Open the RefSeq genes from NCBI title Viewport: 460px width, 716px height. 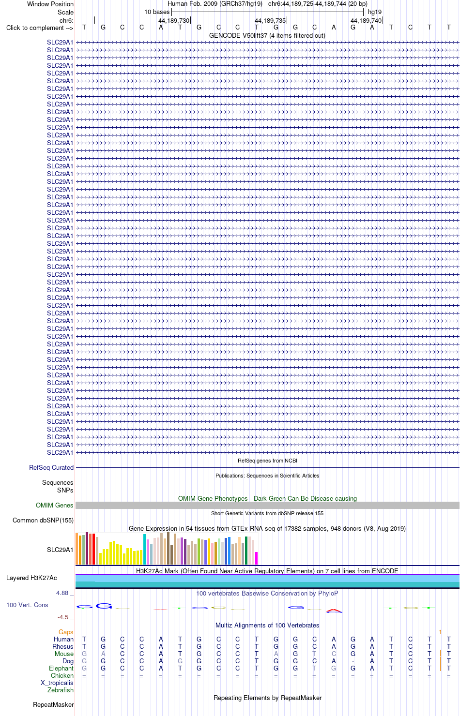tap(267, 461)
